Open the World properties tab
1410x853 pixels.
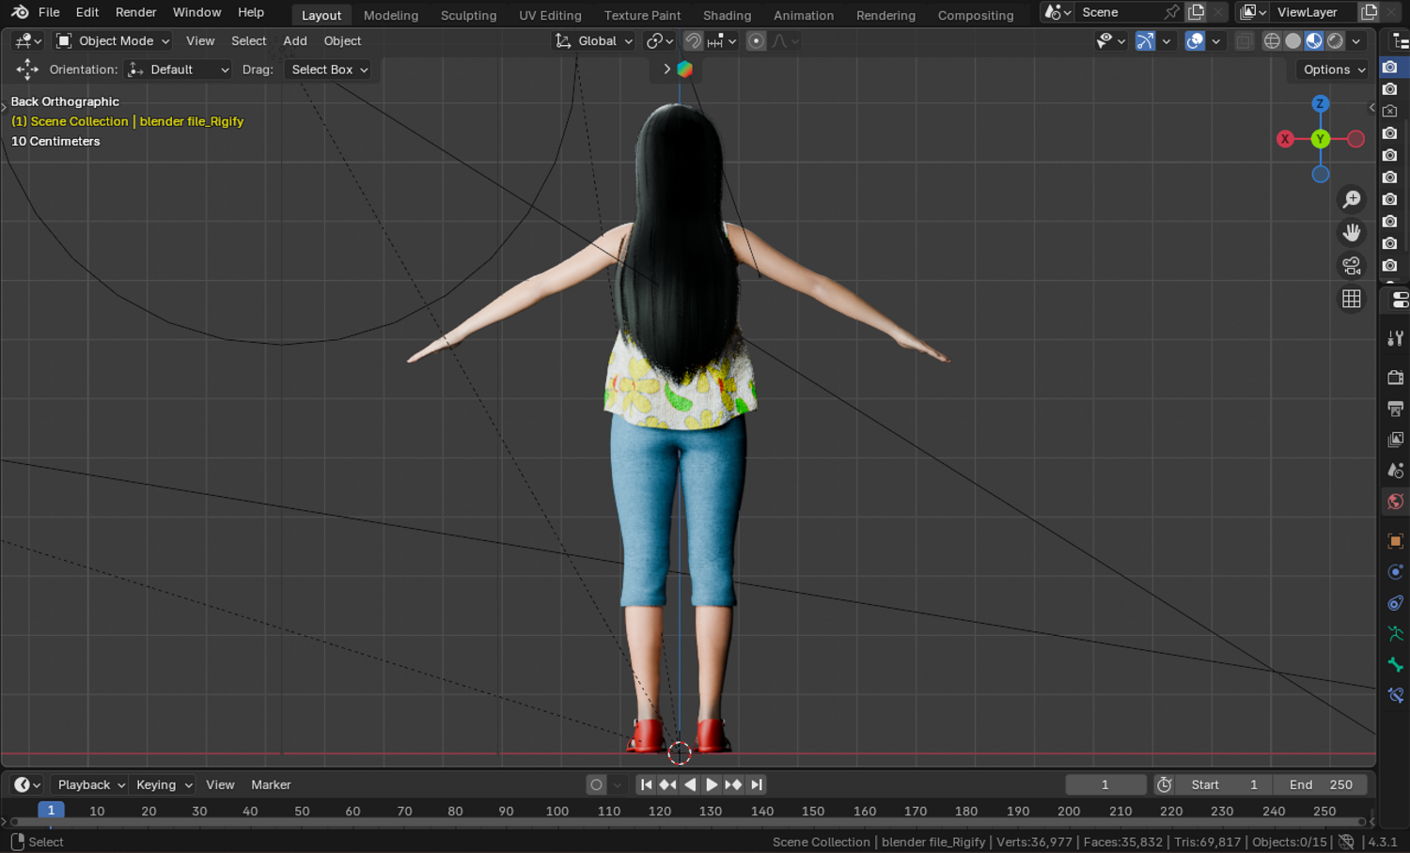(1396, 502)
